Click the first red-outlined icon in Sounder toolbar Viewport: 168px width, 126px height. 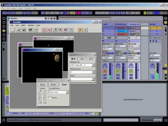coord(44,30)
